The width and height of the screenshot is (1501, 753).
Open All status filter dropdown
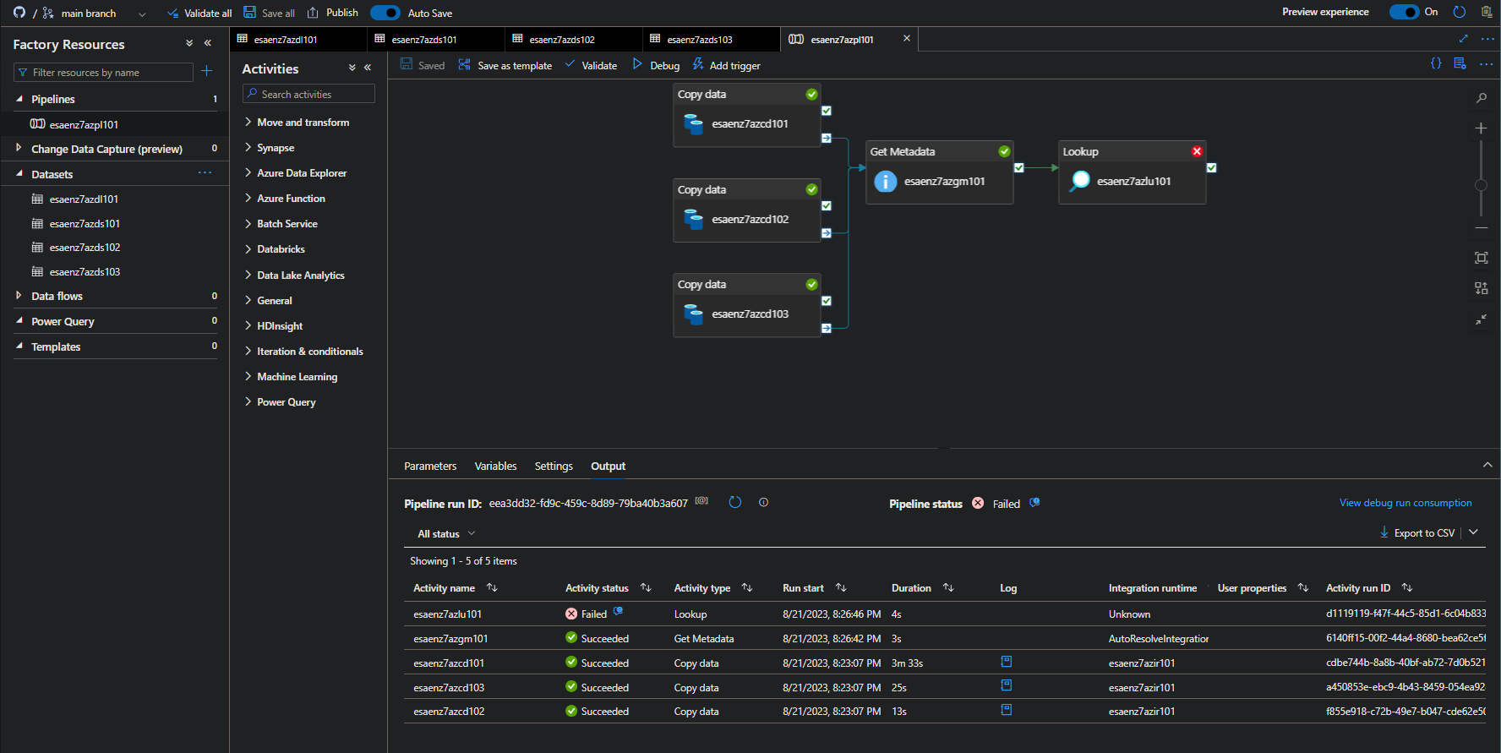[x=446, y=534]
